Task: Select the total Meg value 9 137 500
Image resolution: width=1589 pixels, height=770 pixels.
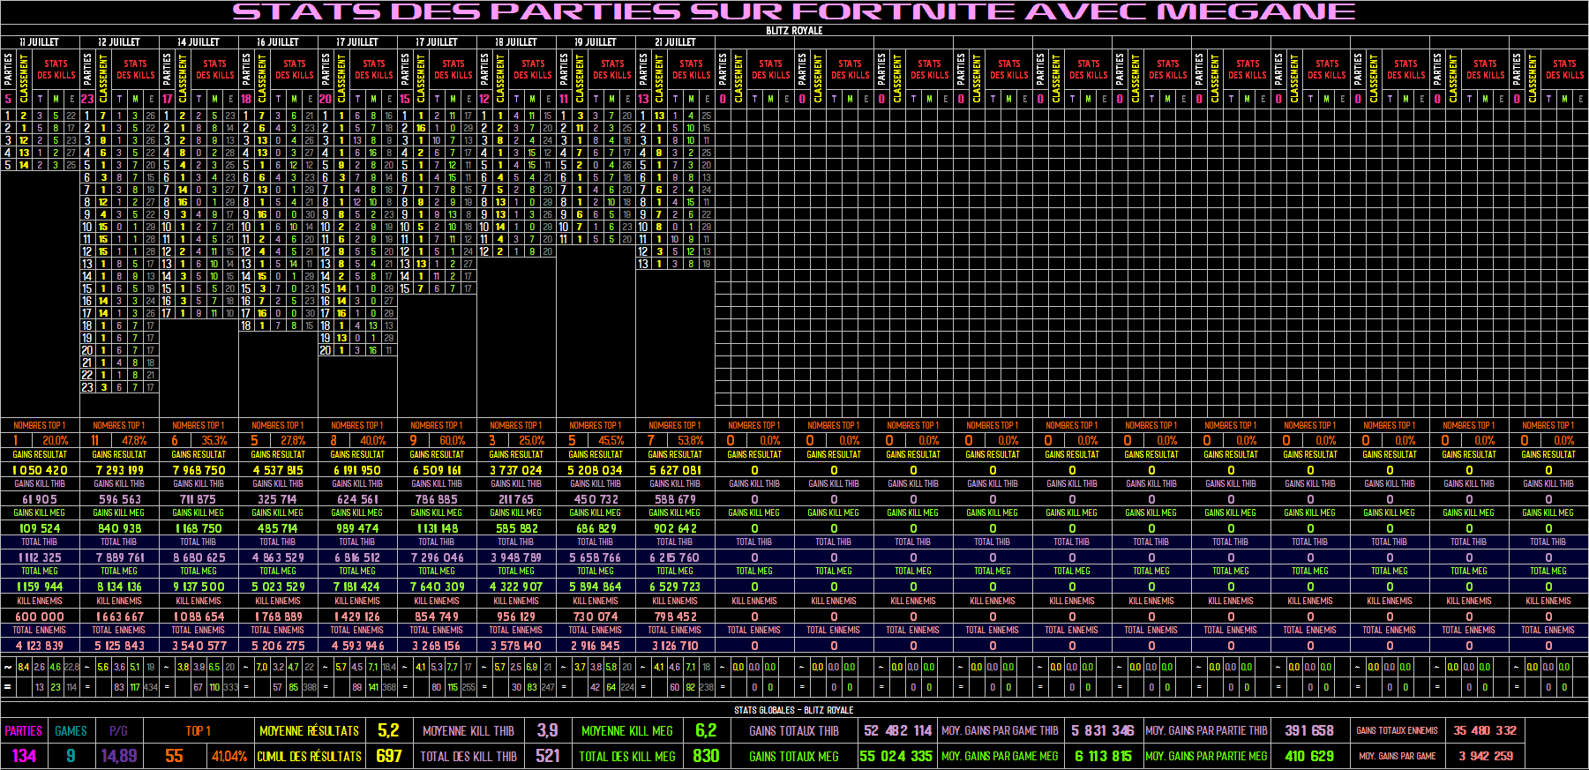Action: (x=199, y=587)
